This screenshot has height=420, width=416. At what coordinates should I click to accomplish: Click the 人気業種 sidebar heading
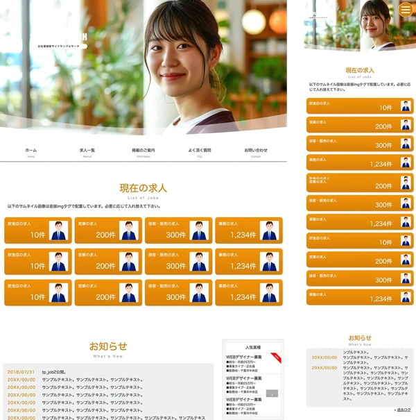pos(253,347)
